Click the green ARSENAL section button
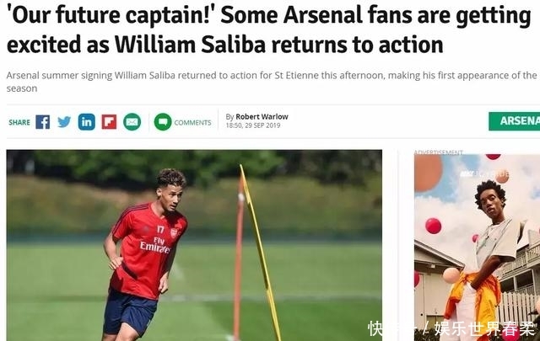 [514, 121]
